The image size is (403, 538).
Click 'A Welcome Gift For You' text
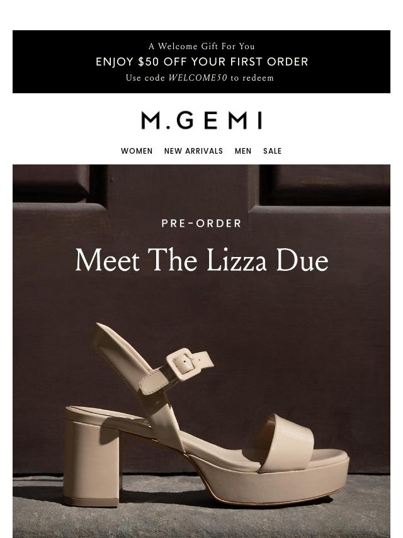click(x=201, y=47)
